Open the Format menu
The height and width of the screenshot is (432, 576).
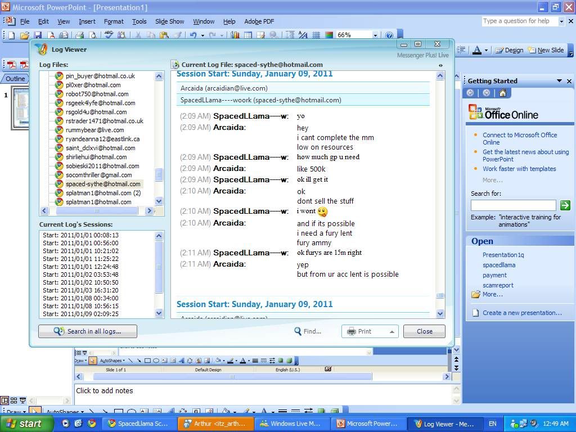point(114,21)
